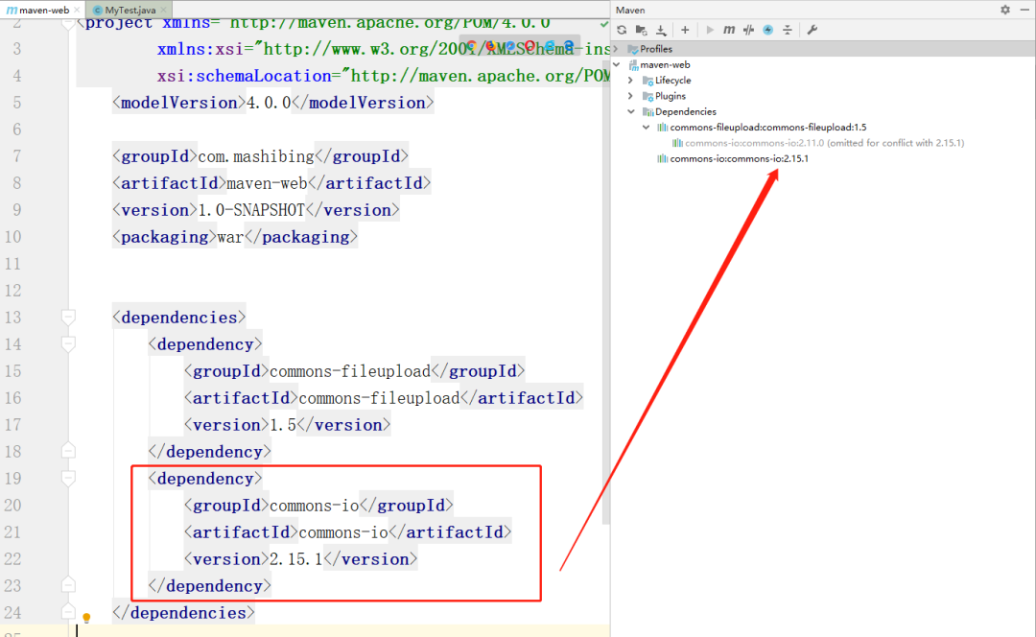Place cursor on version 2.15.1 line

coord(300,559)
